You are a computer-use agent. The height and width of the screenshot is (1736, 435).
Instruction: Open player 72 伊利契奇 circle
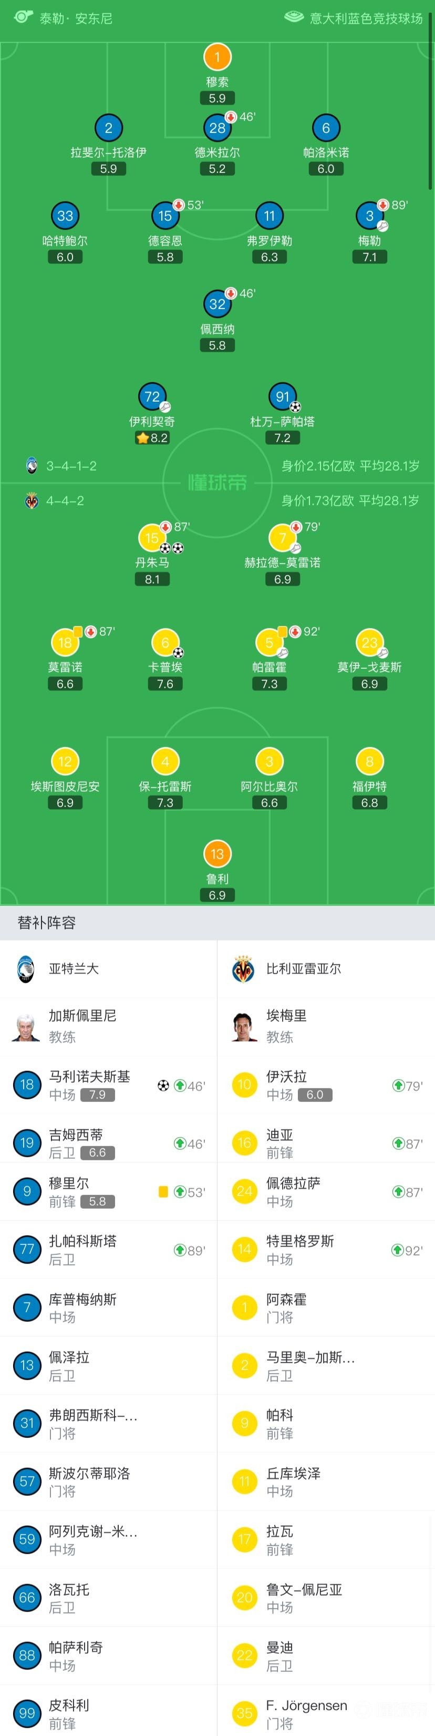tap(152, 397)
